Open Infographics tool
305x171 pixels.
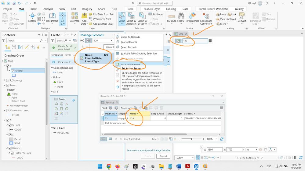[x=192, y=19]
